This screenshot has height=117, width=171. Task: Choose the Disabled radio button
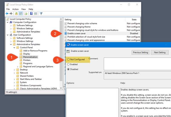coord(68,69)
